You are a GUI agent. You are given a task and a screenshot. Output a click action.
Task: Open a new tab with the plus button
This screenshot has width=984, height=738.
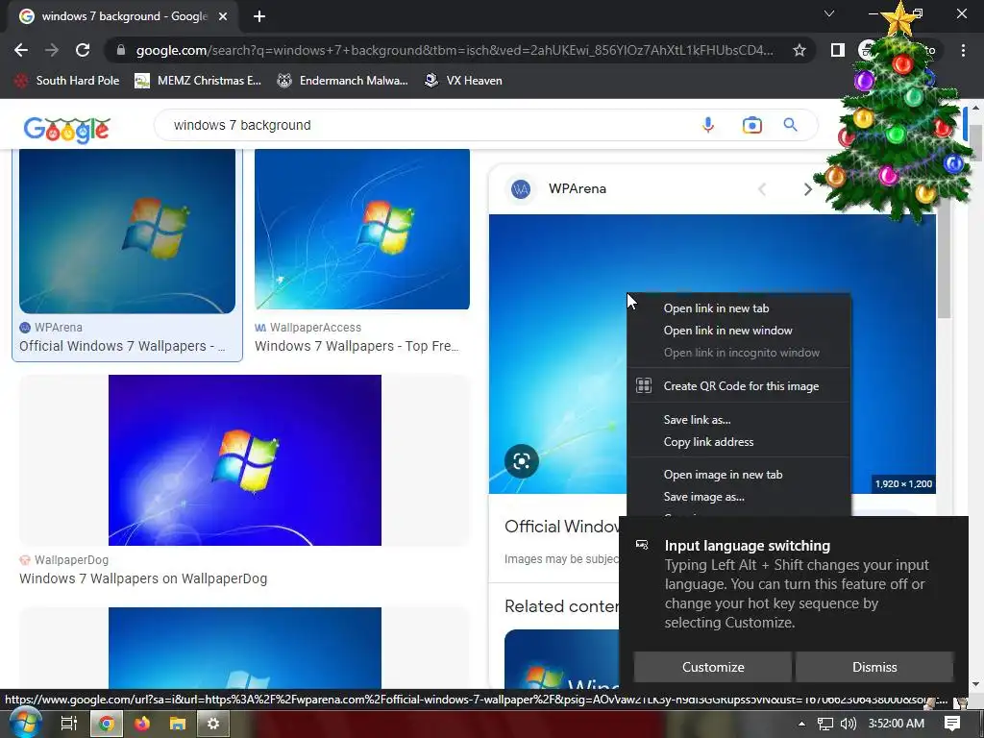(x=259, y=16)
